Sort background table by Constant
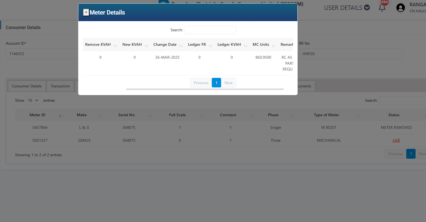This screenshot has width=426, height=222. pyautogui.click(x=230, y=115)
